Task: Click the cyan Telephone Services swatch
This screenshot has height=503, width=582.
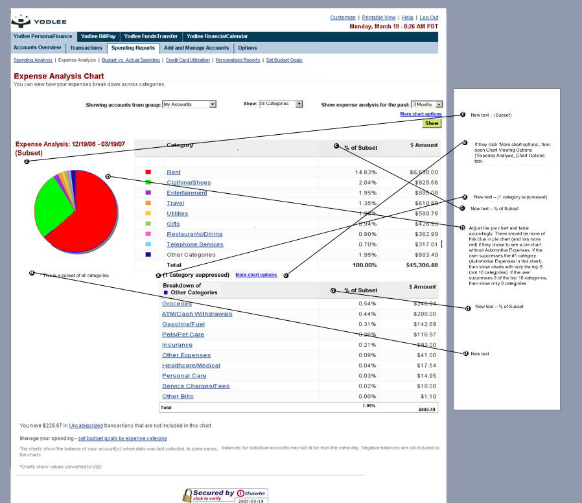Action: point(148,244)
